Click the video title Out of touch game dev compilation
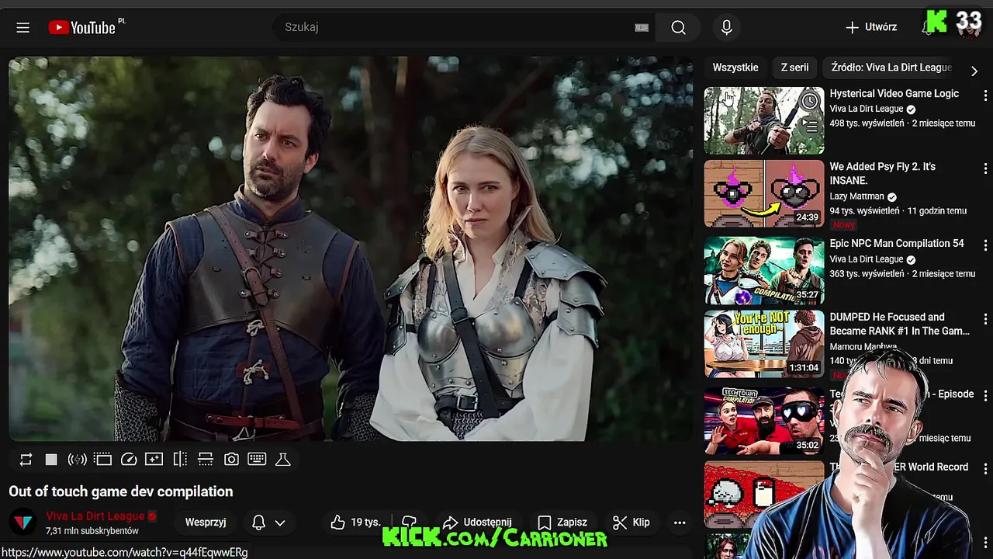The width and height of the screenshot is (993, 559). pyautogui.click(x=121, y=491)
